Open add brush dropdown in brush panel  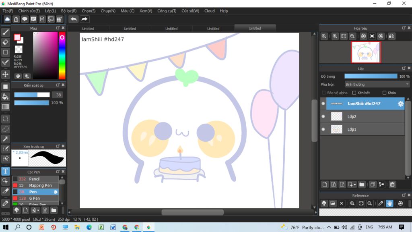click(38, 210)
